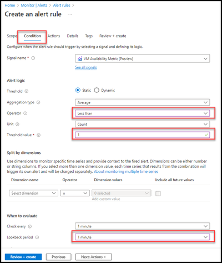Open the dimension operator equals dropdown
222x263 pixels.
coord(75,193)
